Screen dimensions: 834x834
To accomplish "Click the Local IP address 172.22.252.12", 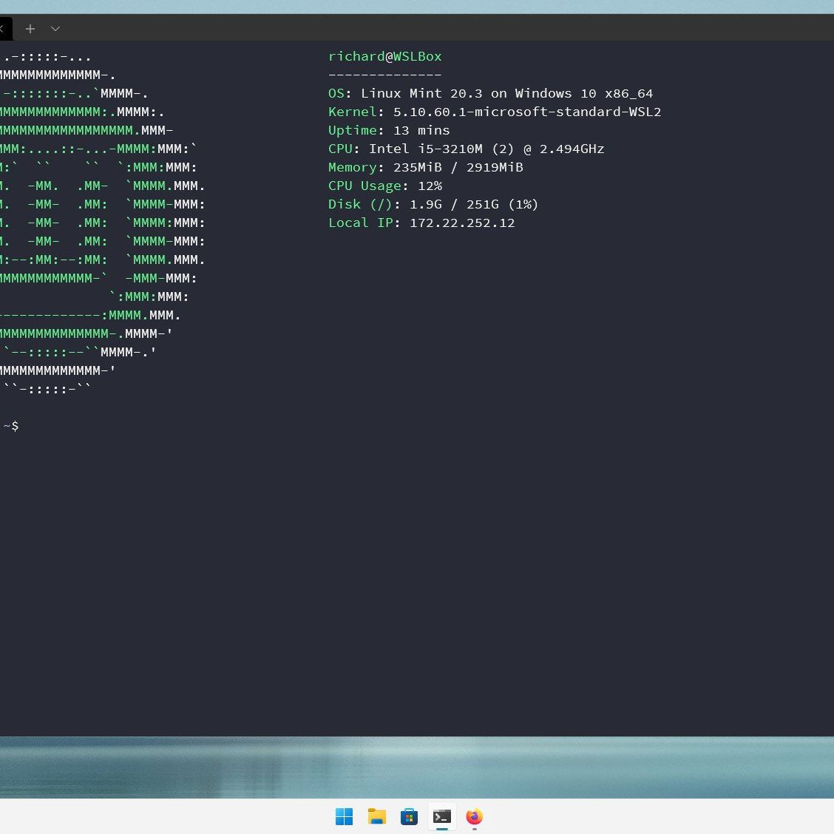I will 461,223.
